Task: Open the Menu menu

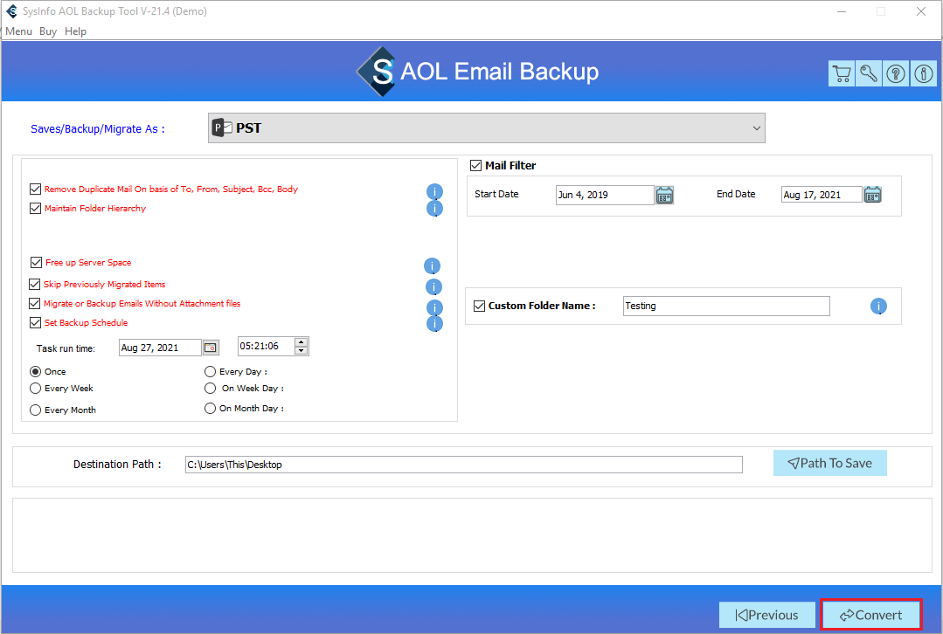Action: click(18, 31)
